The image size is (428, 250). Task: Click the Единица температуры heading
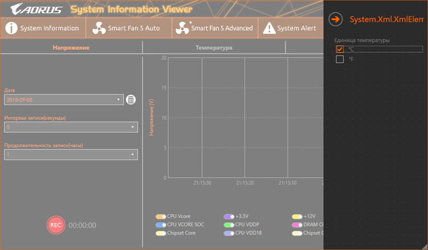click(362, 40)
